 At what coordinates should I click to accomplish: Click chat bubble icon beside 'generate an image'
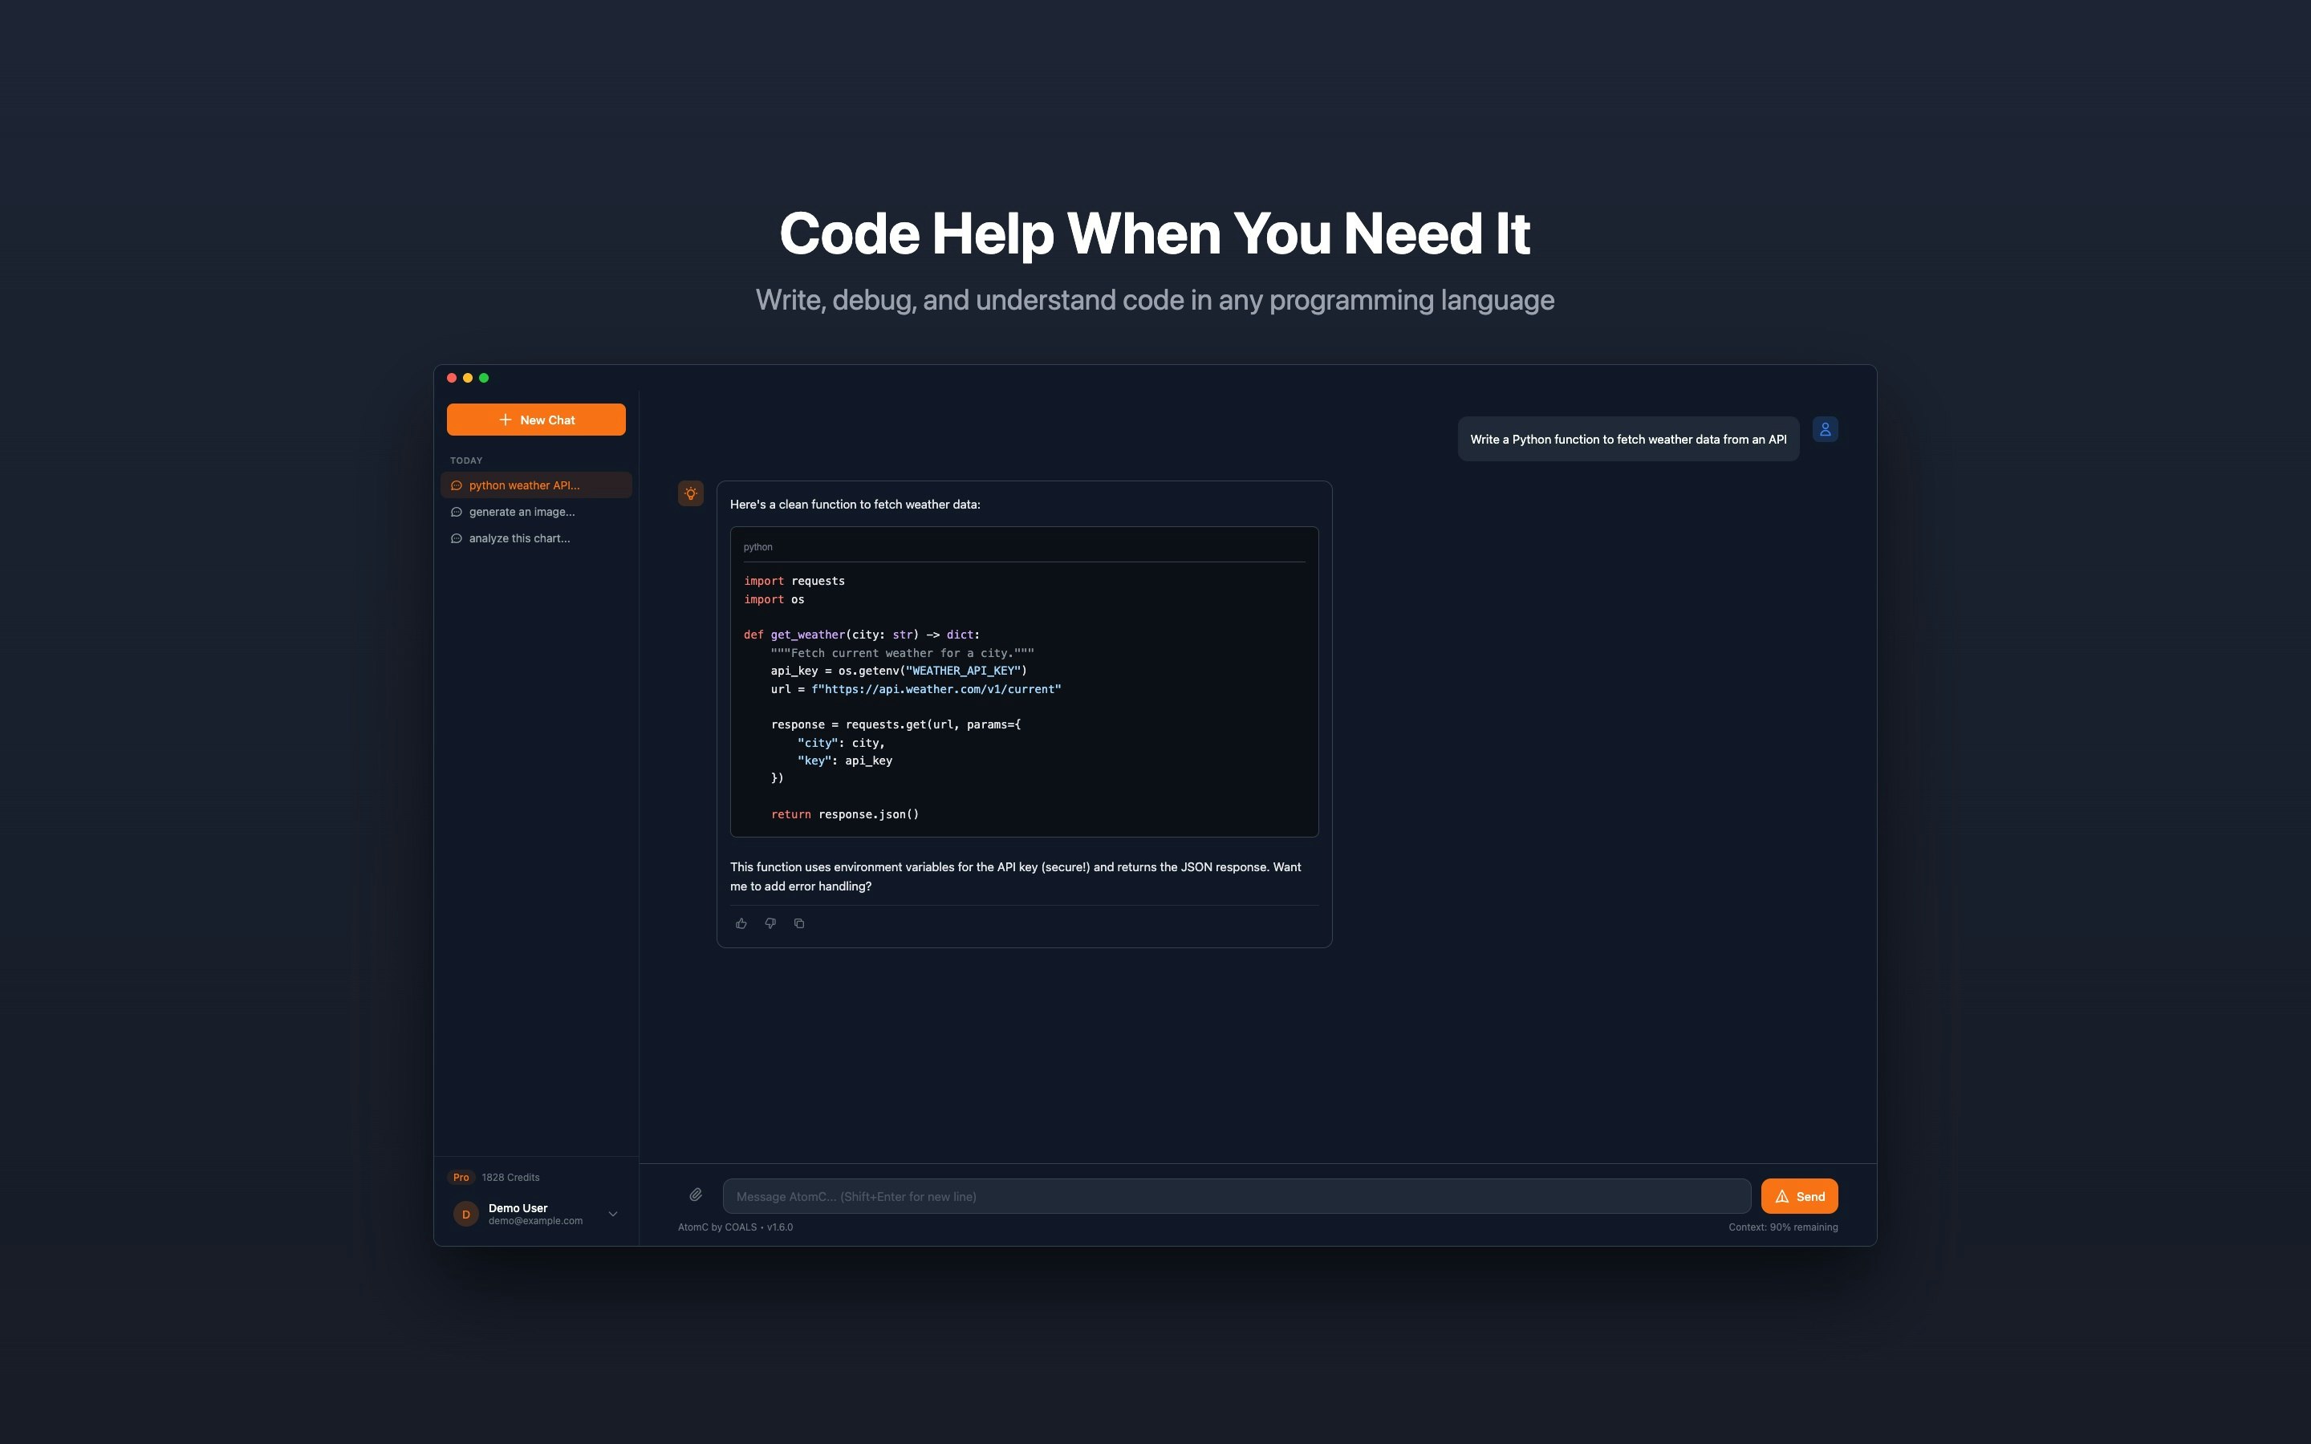[457, 512]
